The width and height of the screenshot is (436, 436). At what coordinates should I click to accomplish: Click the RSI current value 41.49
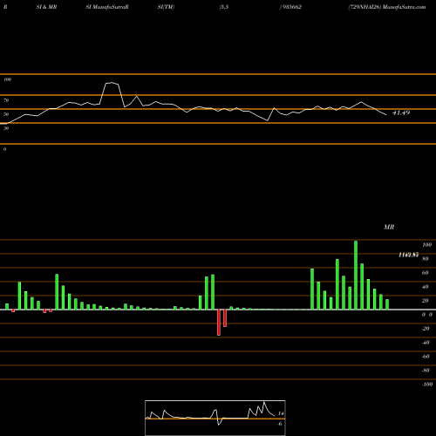pyautogui.click(x=401, y=112)
